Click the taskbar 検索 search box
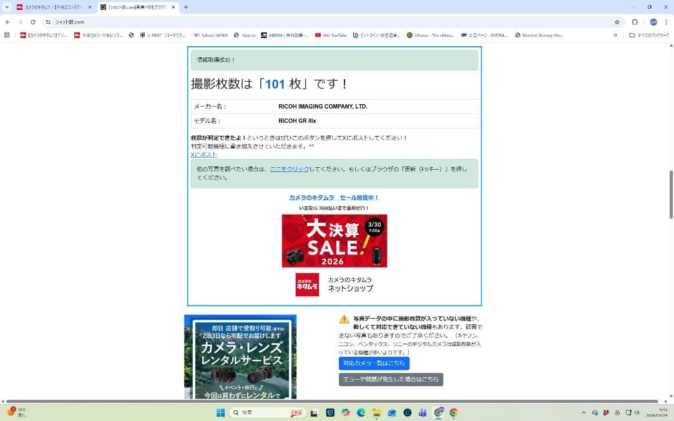Image resolution: width=674 pixels, height=421 pixels. 267,412
